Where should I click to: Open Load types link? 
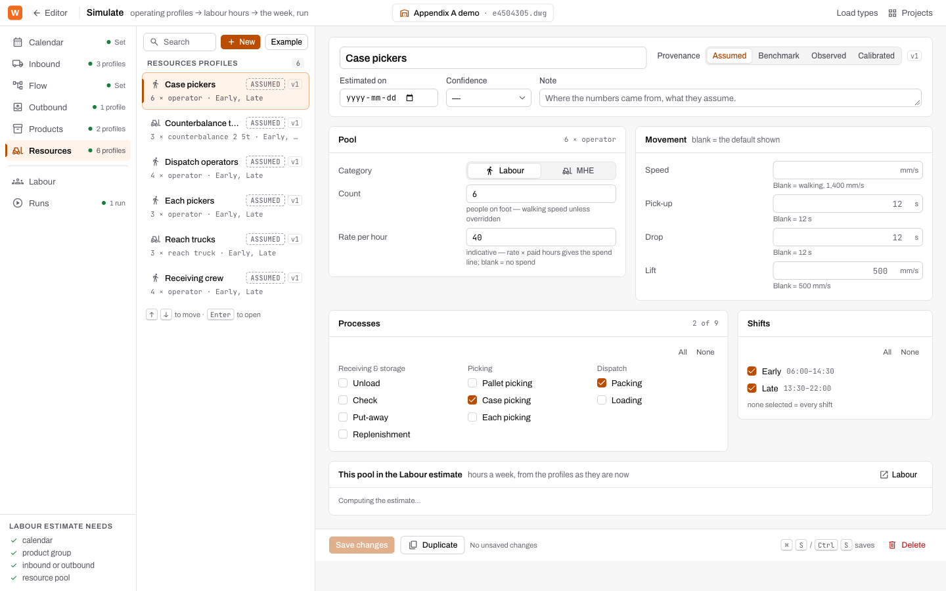(x=857, y=13)
